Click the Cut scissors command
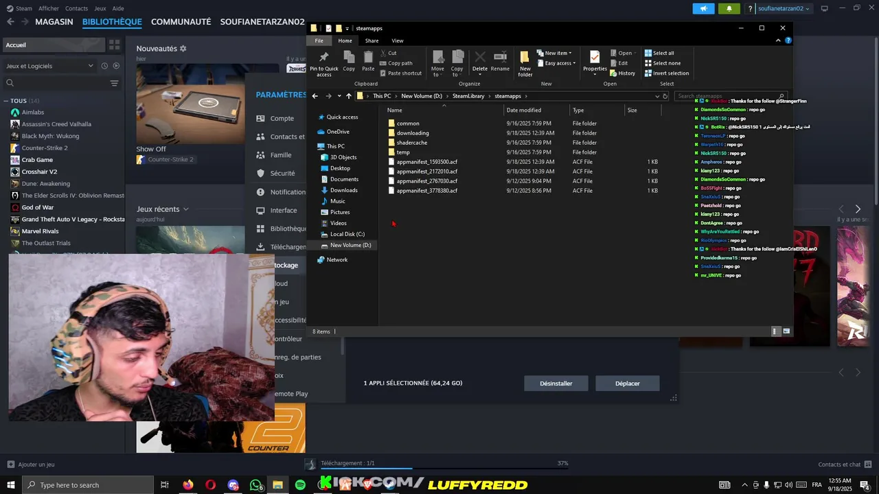The width and height of the screenshot is (879, 494). (388, 53)
